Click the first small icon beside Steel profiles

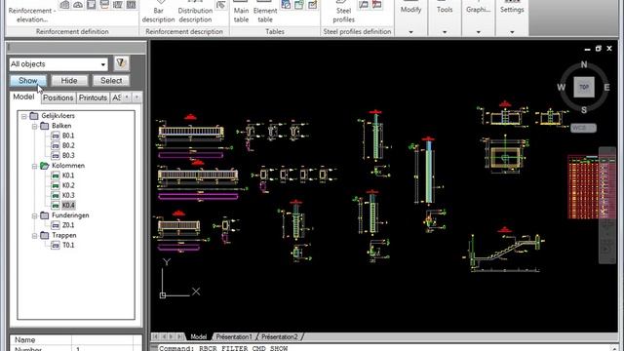pyautogui.click(x=364, y=4)
